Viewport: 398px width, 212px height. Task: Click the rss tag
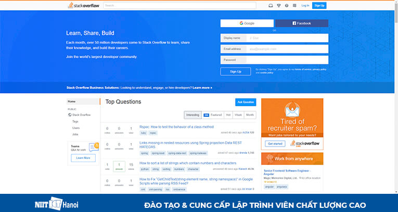pos(168,190)
